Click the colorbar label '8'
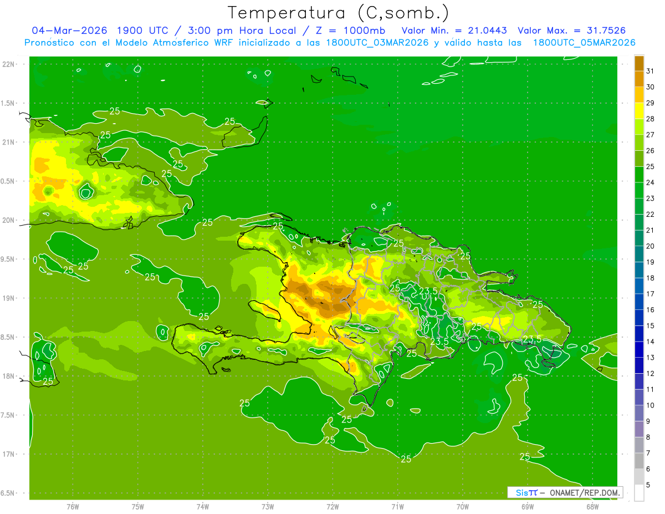The width and height of the screenshot is (665, 514). point(648,437)
